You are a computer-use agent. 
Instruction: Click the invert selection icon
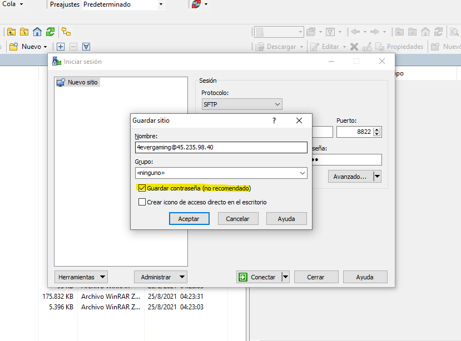coord(86,47)
